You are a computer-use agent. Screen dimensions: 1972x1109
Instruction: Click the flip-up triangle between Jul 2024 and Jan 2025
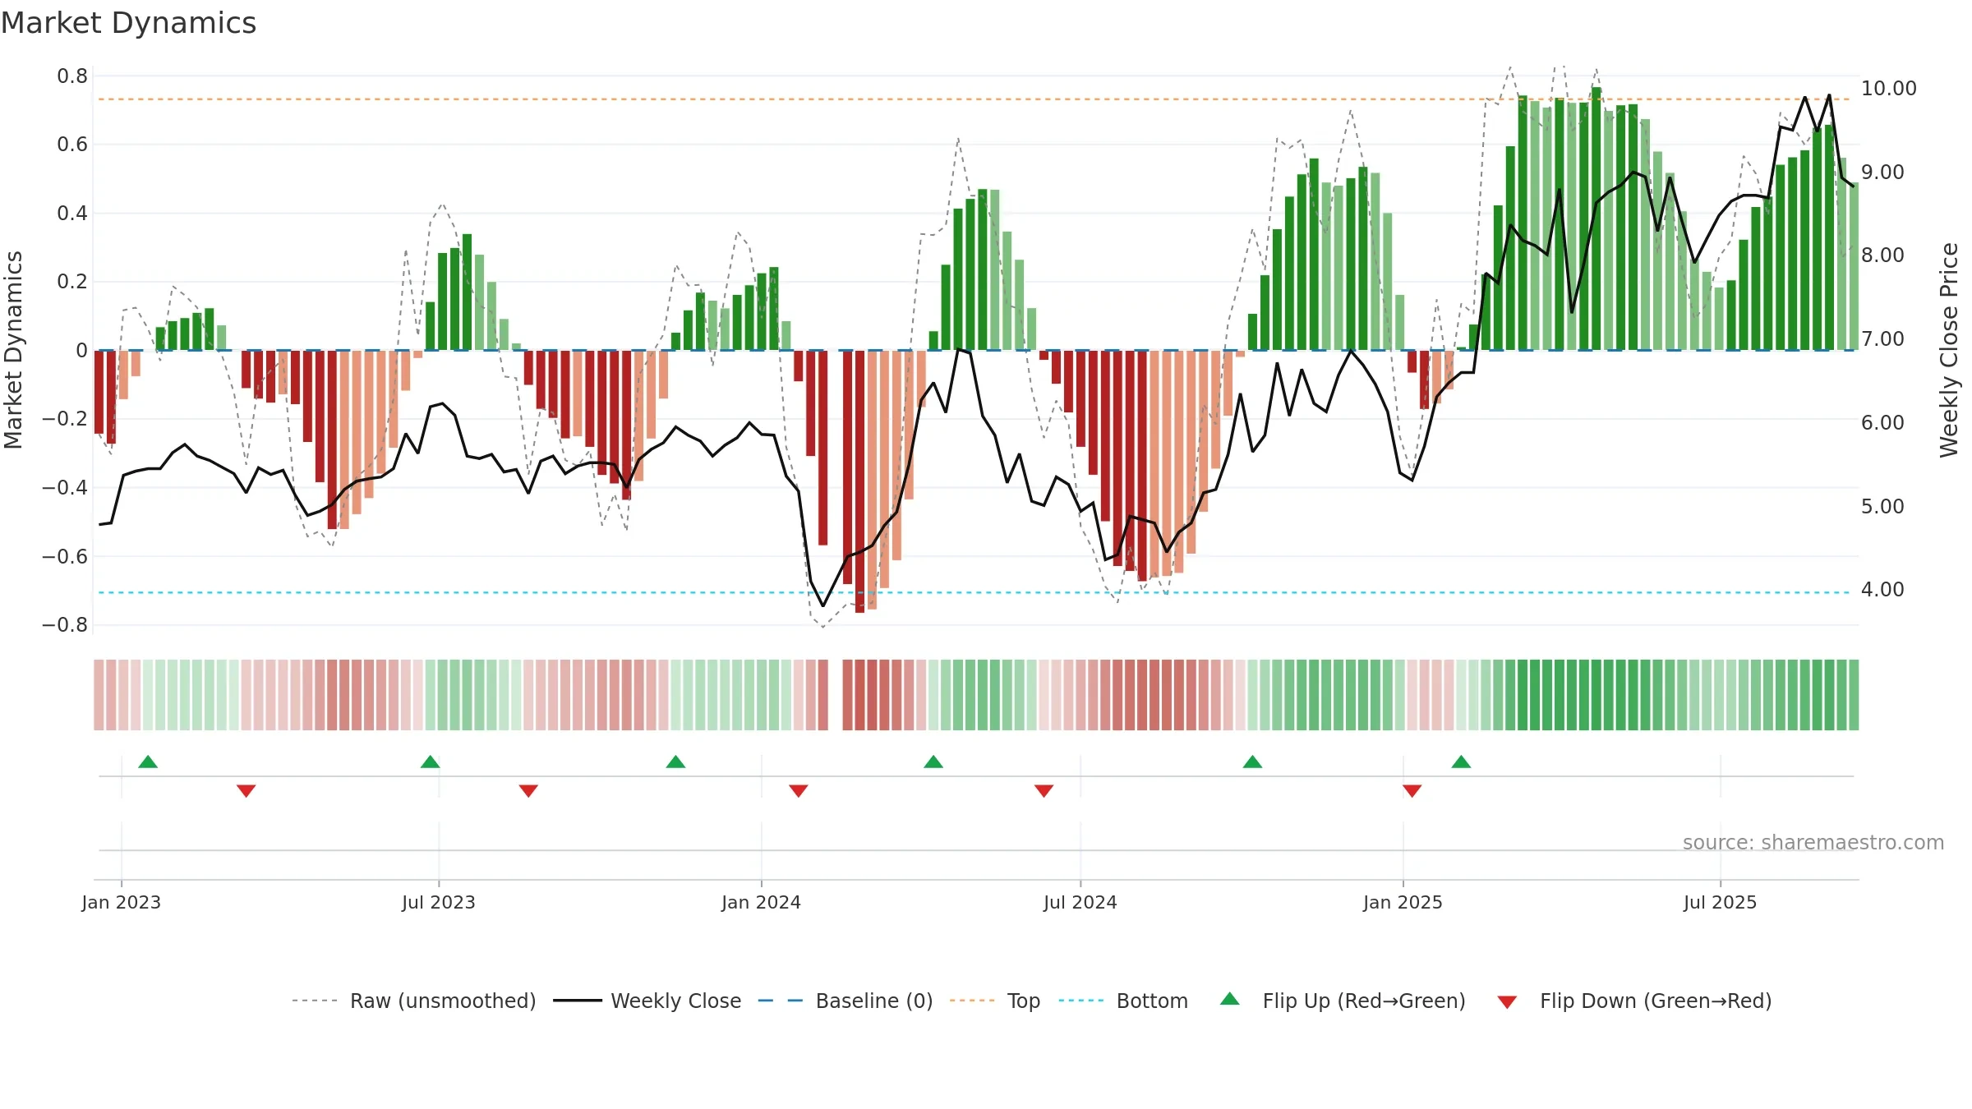point(1253,762)
